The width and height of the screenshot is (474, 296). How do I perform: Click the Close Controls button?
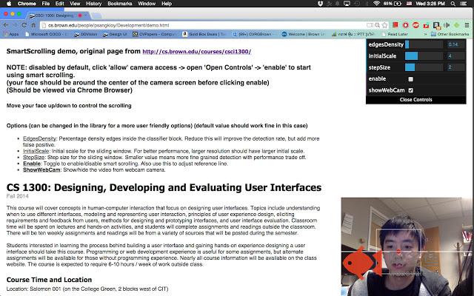coord(415,100)
